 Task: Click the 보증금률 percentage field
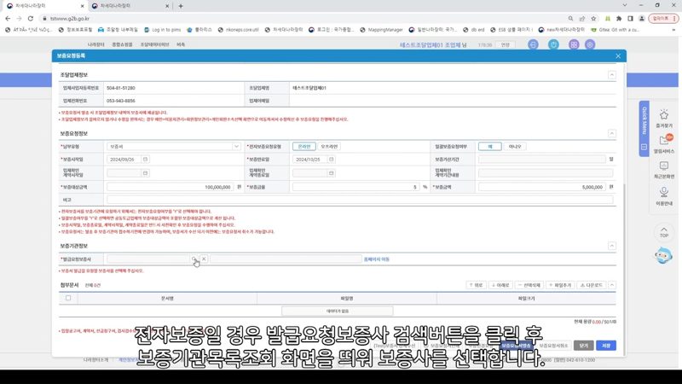pos(355,187)
